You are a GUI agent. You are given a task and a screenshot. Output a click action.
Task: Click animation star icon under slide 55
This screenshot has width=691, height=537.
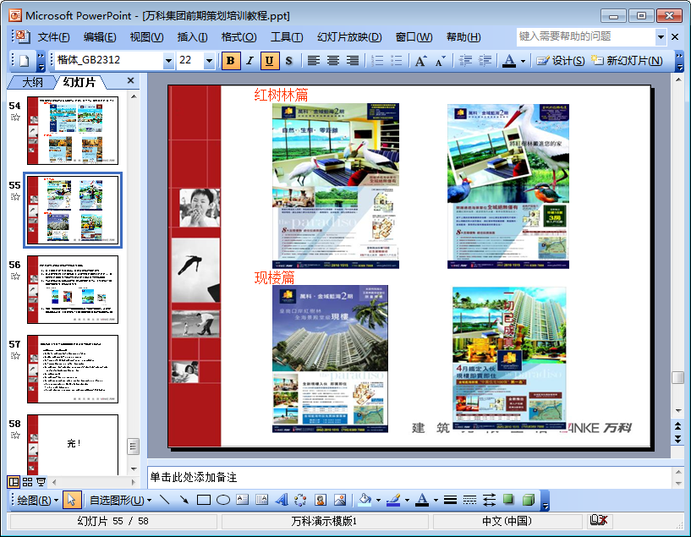[x=15, y=196]
